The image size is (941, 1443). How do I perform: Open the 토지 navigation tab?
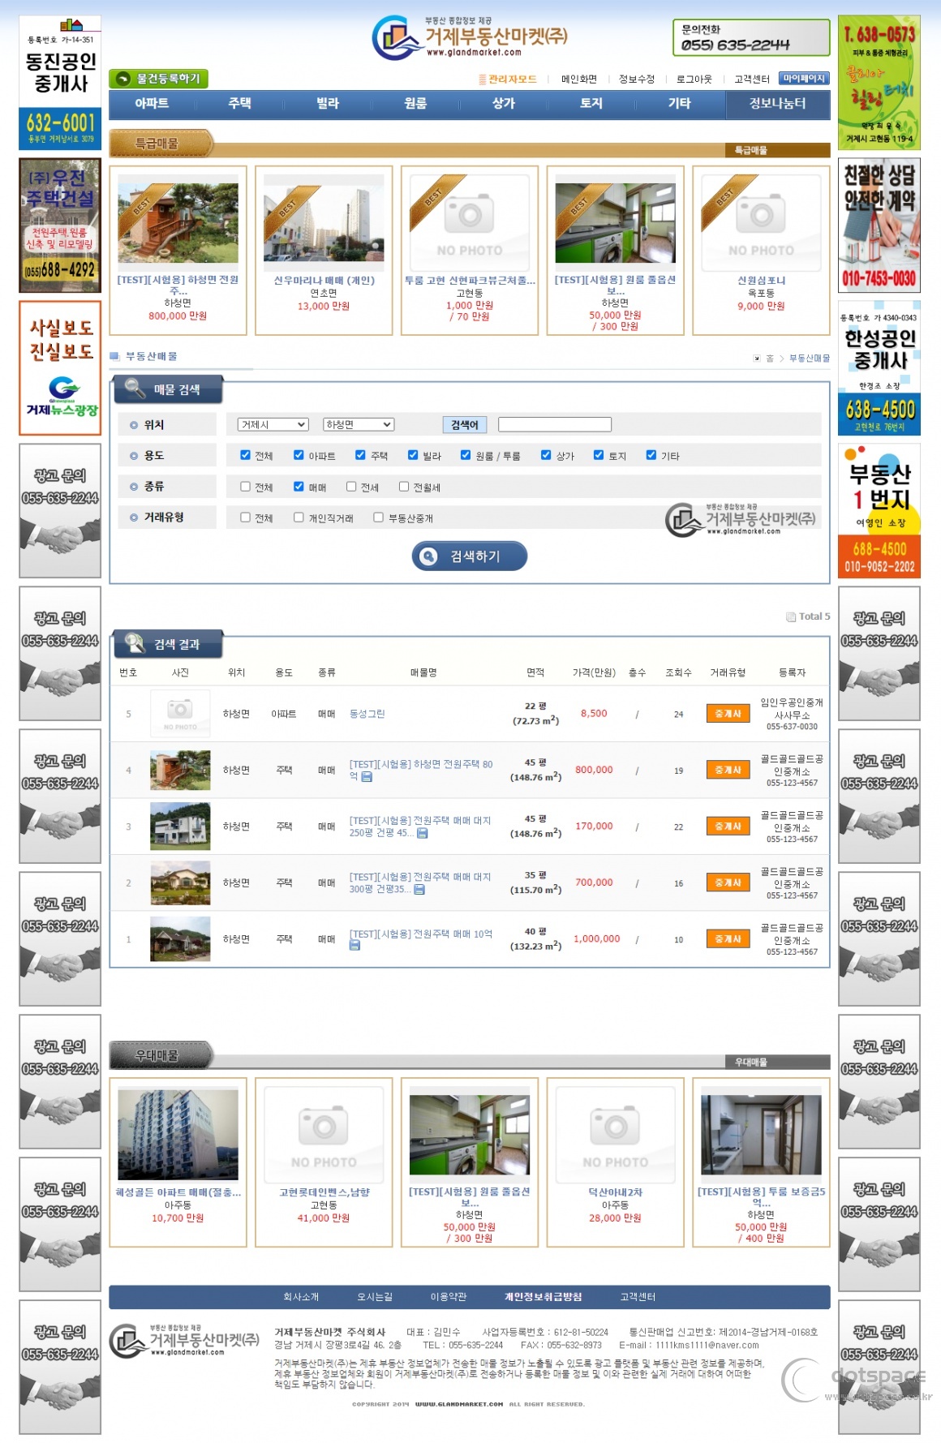tap(591, 104)
